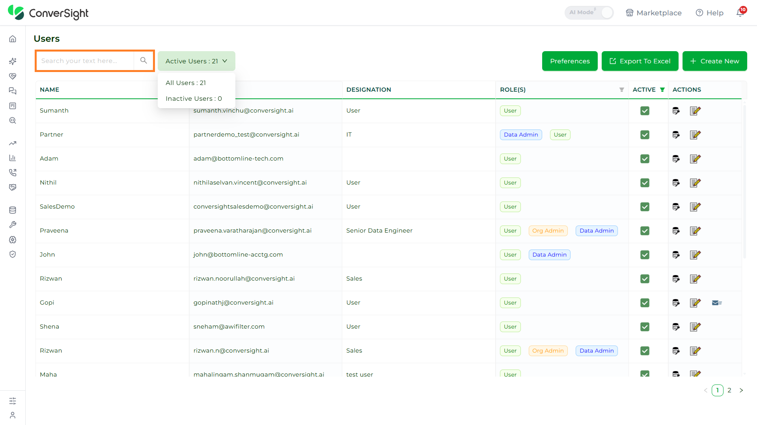
Task: Uncheck Active checkbox for Adam
Action: [x=645, y=159]
